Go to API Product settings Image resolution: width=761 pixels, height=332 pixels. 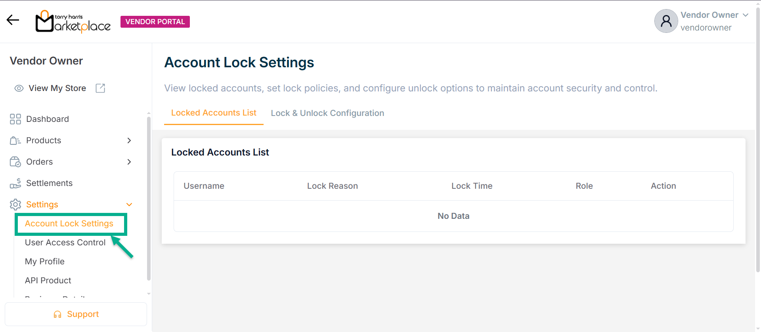(x=48, y=281)
